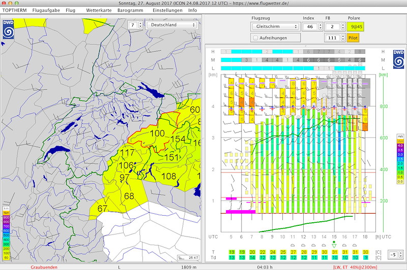Open the Flugaufgabe menu
Viewport: 407px width, 270px height.
46,10
